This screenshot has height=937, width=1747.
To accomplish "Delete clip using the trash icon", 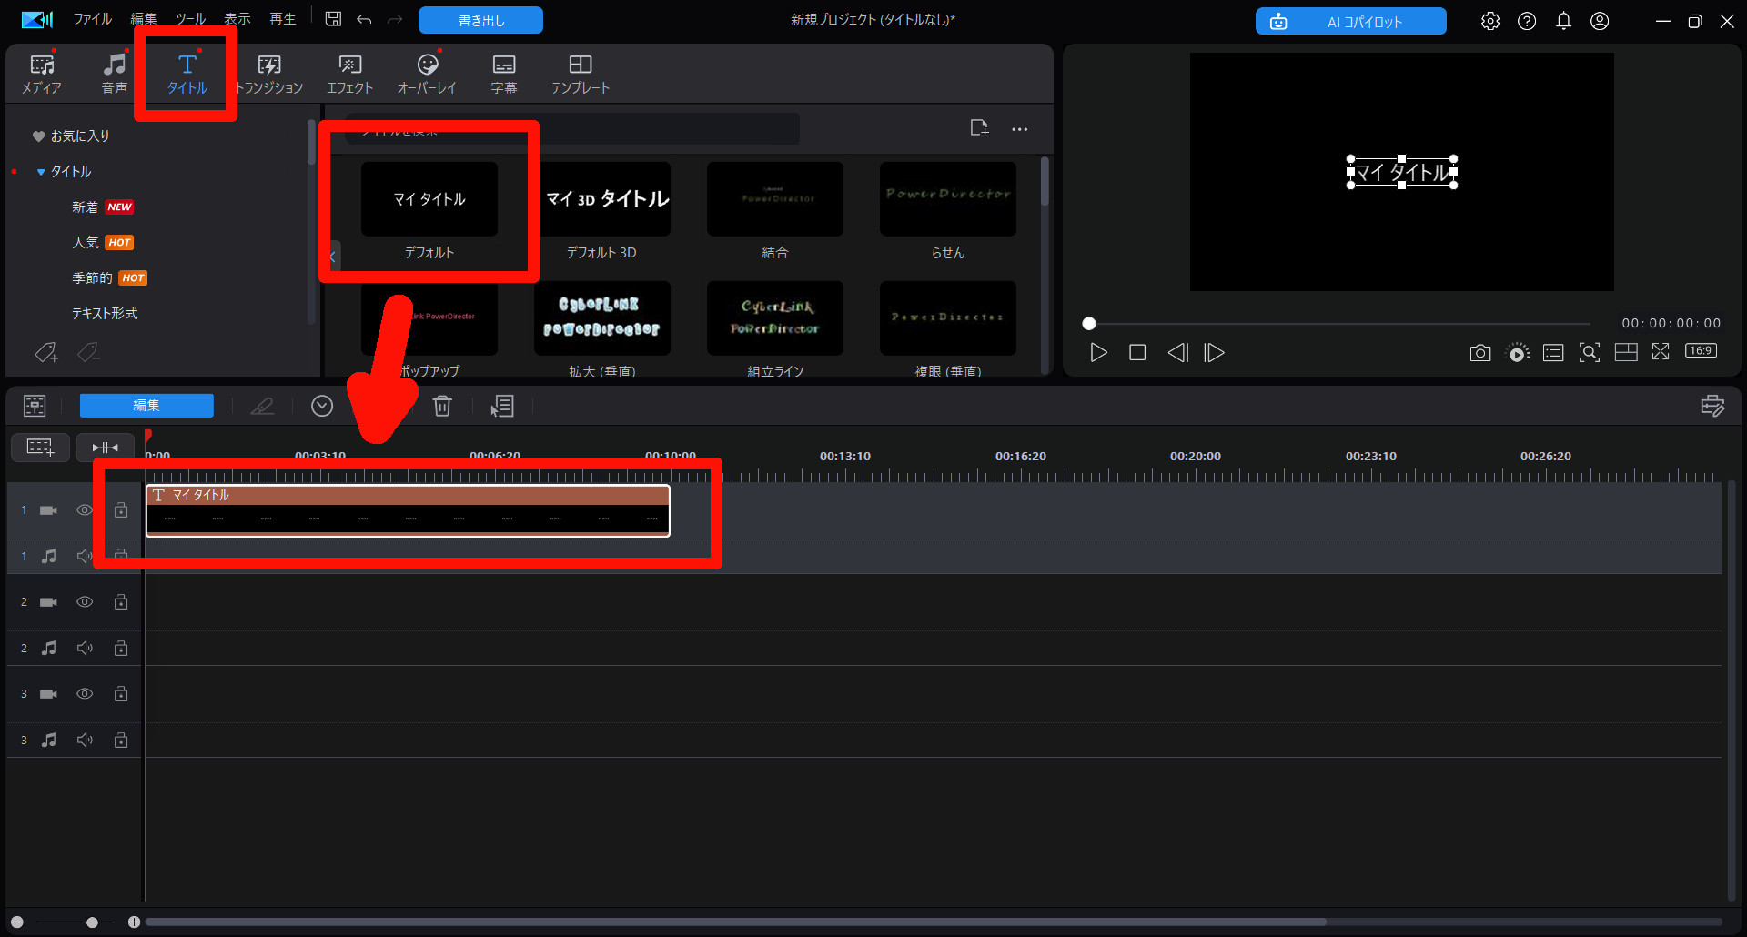I will click(x=443, y=406).
